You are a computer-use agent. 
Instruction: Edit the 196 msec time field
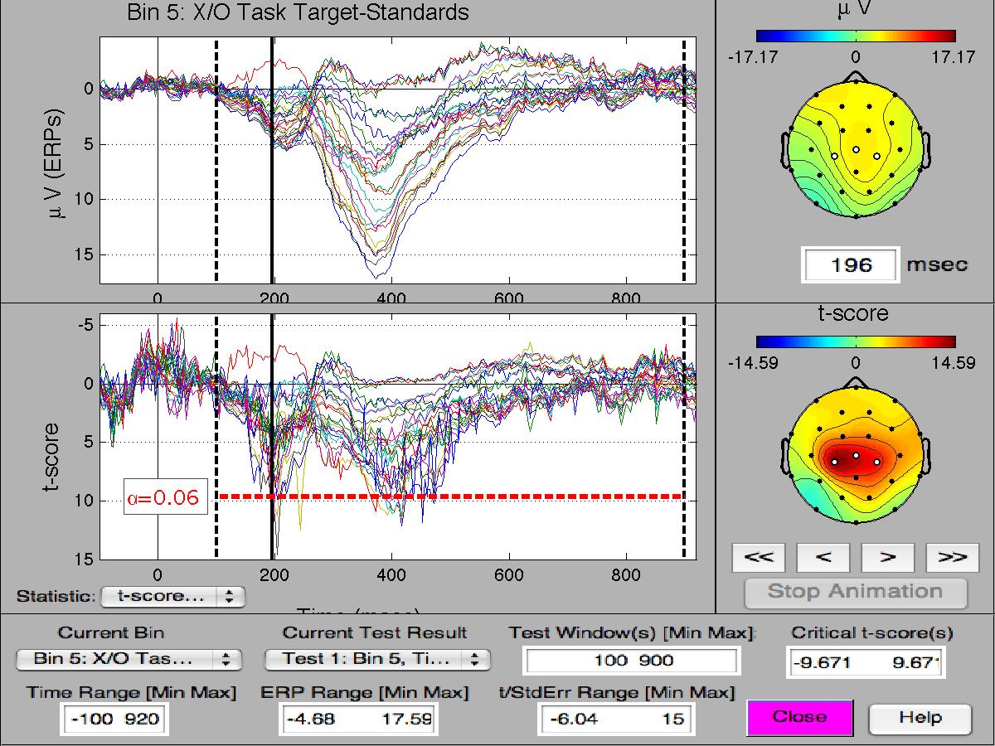pos(851,265)
